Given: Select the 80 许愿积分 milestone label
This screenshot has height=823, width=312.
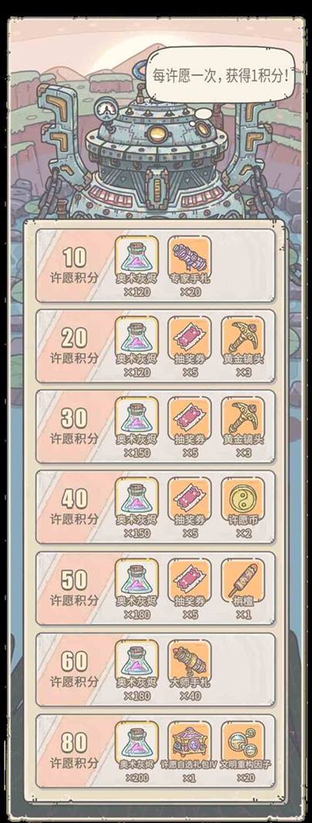Looking at the screenshot, I should pos(74,750).
